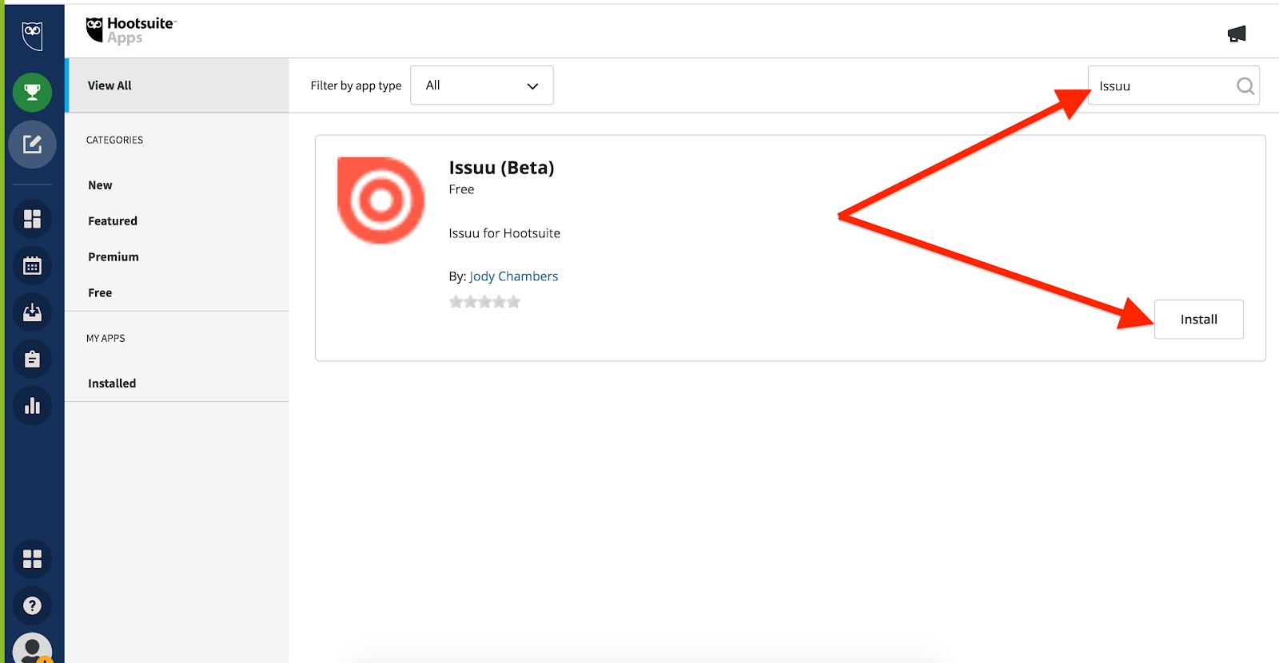Screen dimensions: 1279x663
Task: Select the New category
Action: [x=100, y=185]
